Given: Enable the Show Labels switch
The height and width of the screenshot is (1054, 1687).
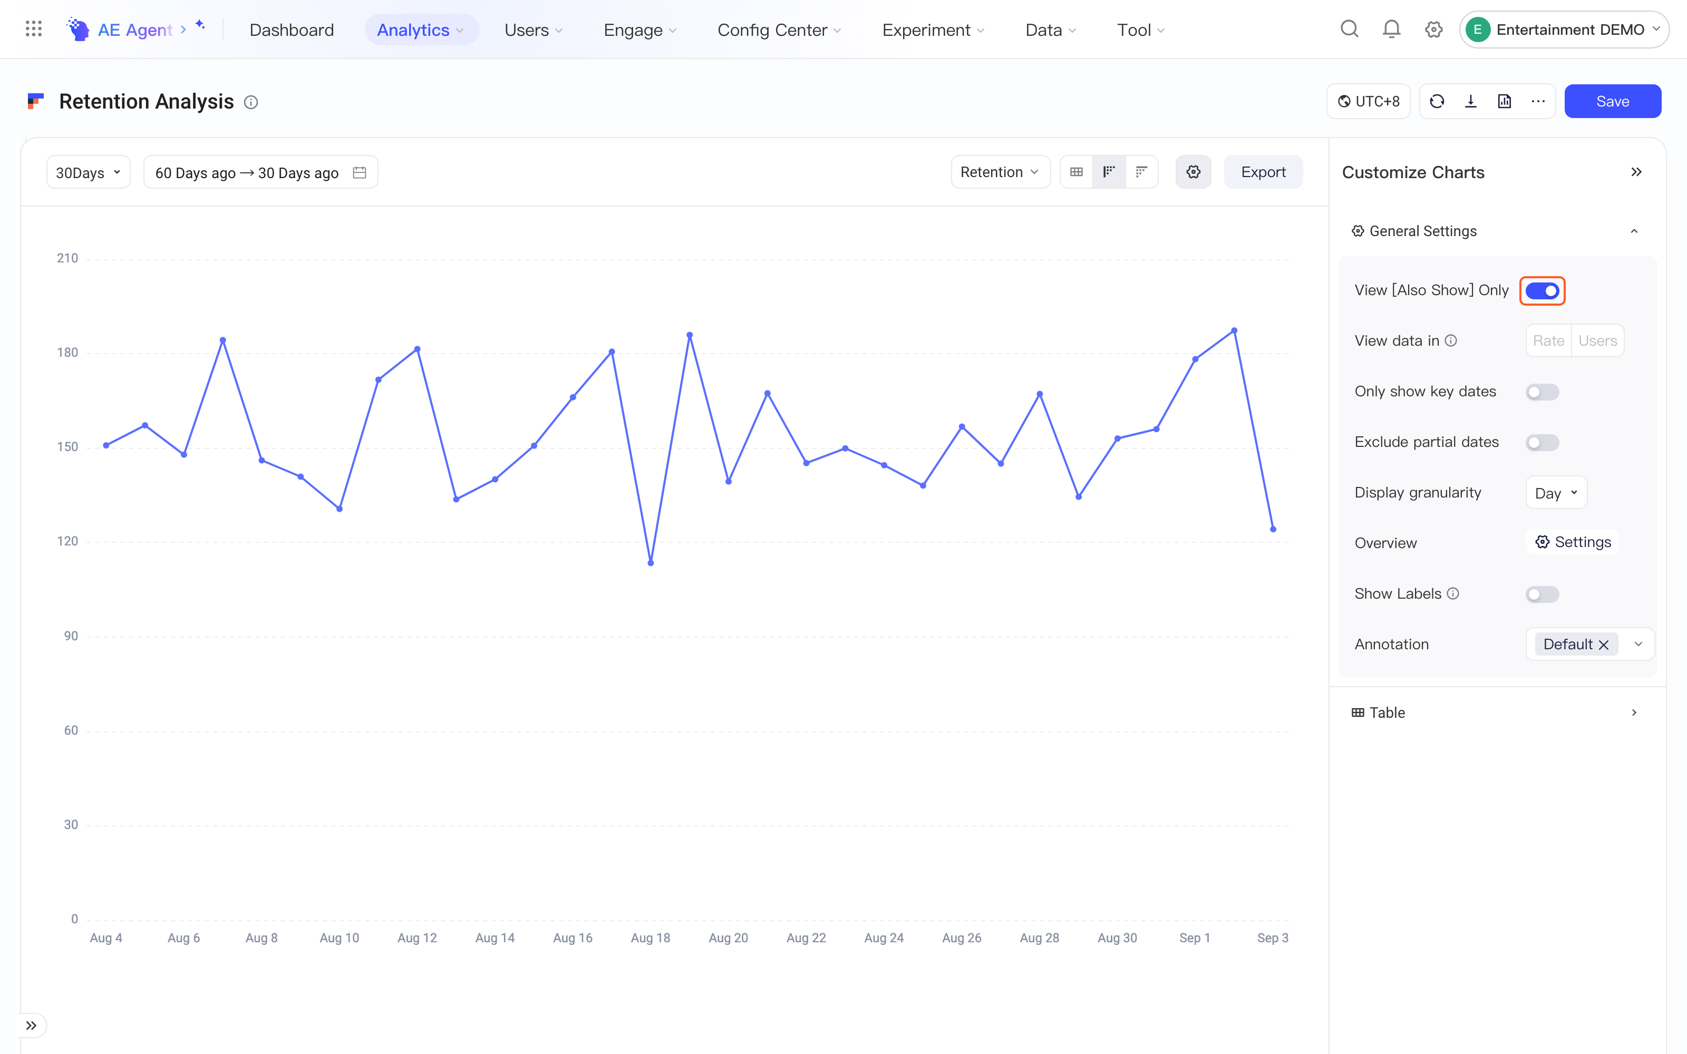Looking at the screenshot, I should pyautogui.click(x=1542, y=594).
